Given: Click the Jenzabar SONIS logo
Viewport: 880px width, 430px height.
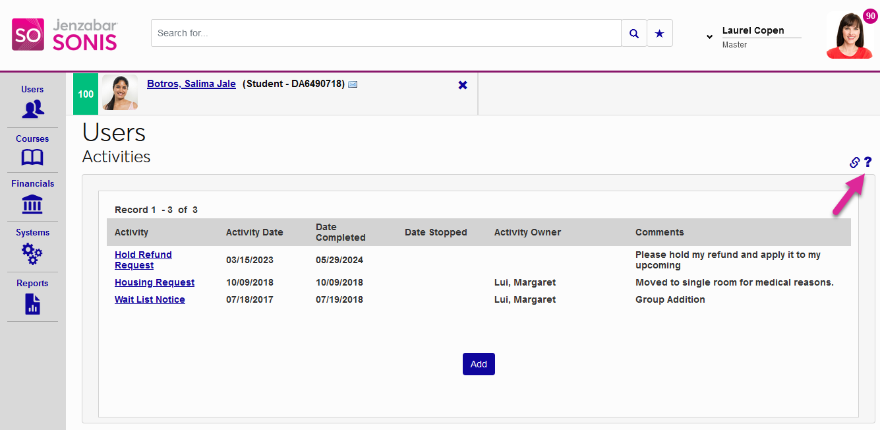Looking at the screenshot, I should 65,35.
